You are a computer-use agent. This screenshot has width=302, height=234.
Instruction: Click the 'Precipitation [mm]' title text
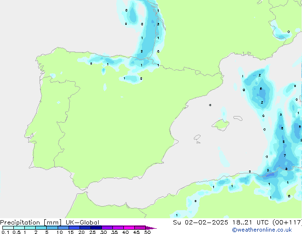tap(31, 223)
